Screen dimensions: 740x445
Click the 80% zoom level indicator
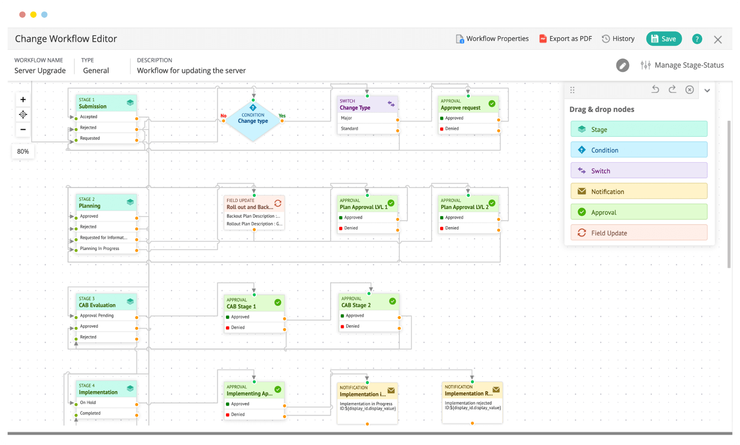coord(23,151)
